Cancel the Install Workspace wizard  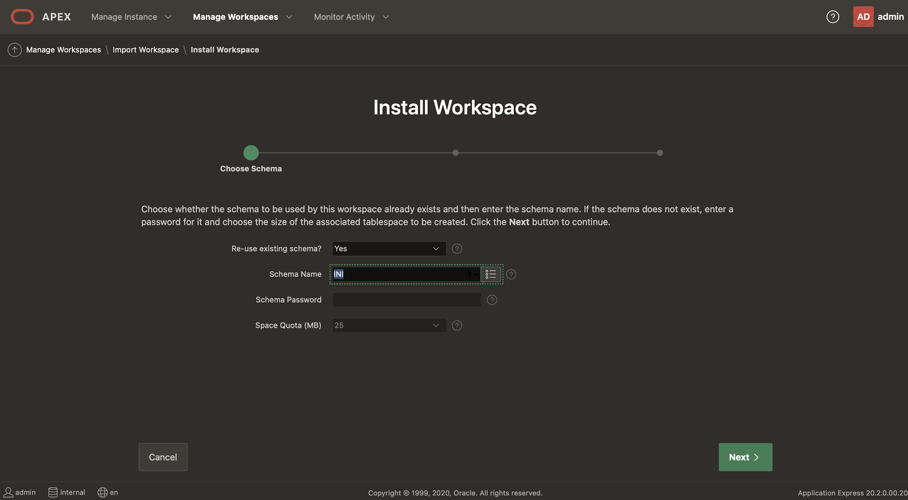(x=163, y=457)
